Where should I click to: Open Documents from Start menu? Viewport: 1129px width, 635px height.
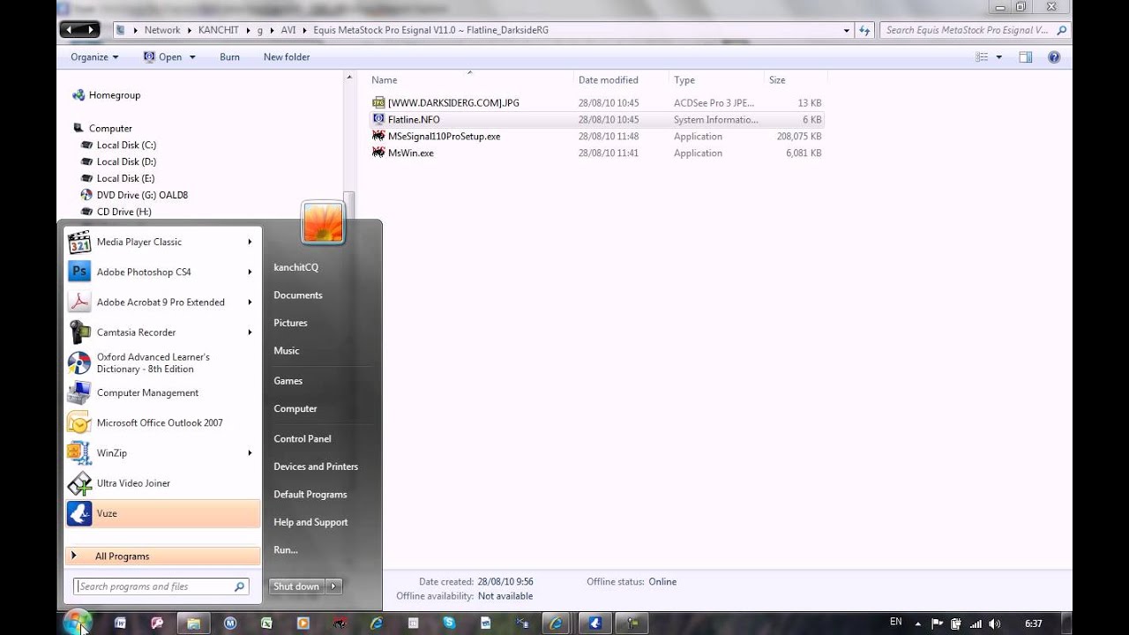point(298,295)
